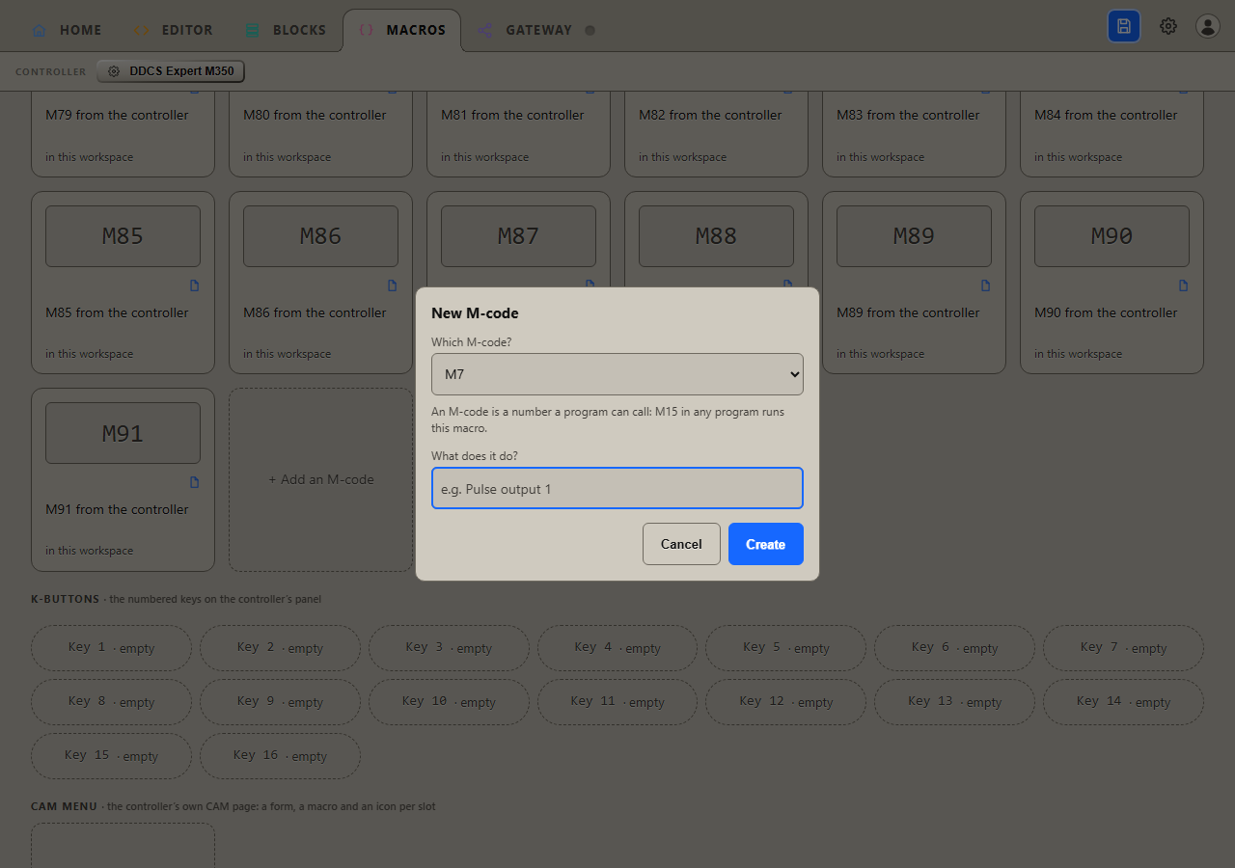Click the empty Key 12 slot

(x=785, y=702)
